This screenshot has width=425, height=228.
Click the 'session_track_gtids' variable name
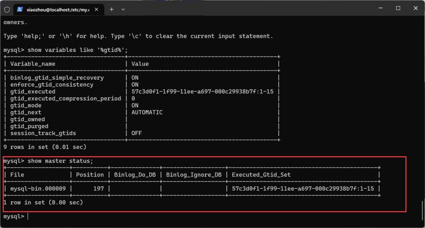[x=43, y=133]
